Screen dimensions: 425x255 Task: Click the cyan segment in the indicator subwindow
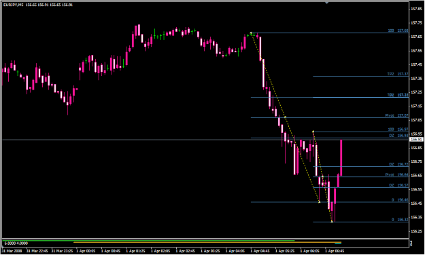coord(338,243)
